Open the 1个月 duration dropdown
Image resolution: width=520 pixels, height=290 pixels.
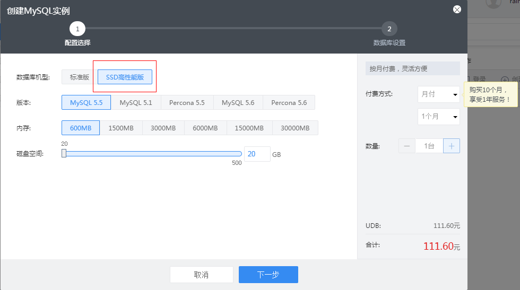point(439,117)
